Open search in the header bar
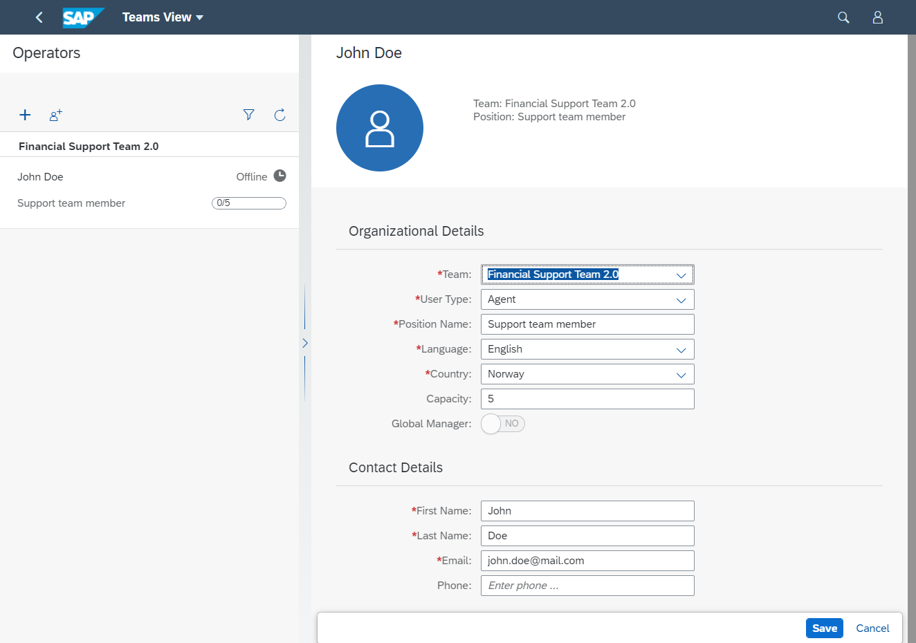The image size is (916, 643). click(x=843, y=17)
